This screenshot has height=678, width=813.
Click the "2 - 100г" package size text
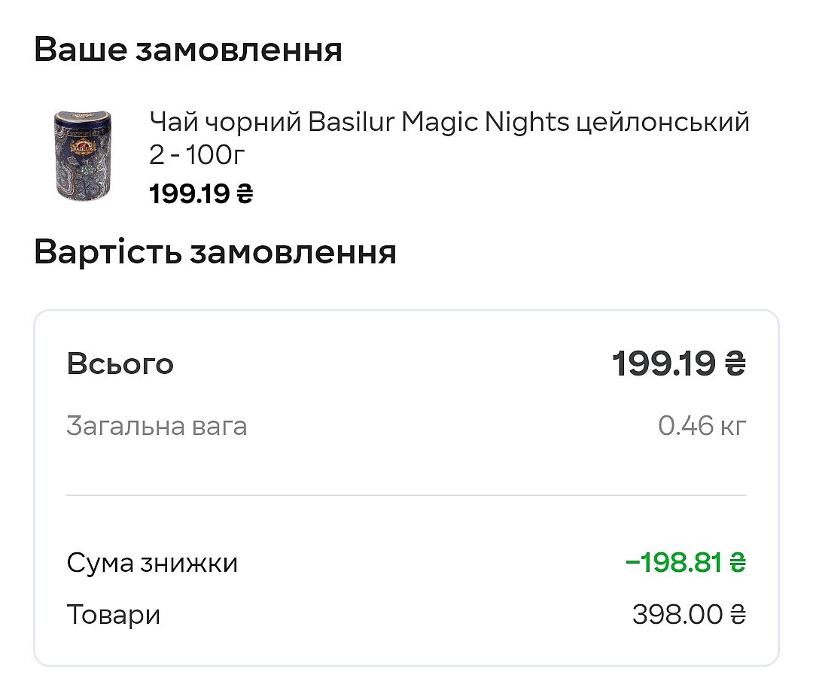[x=197, y=155]
